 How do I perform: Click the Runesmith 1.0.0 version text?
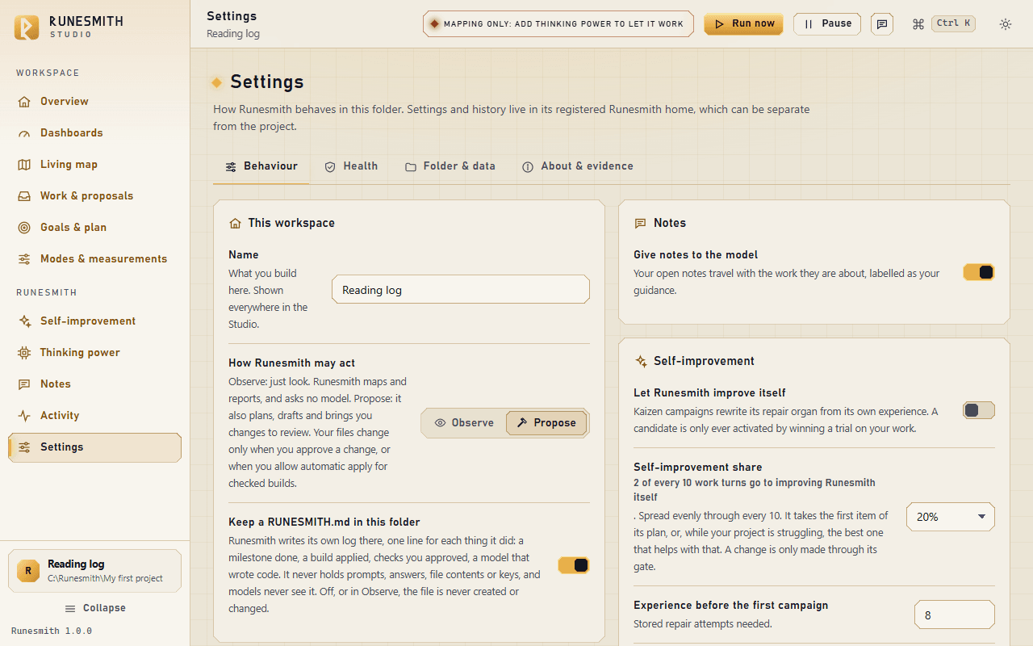[52, 631]
